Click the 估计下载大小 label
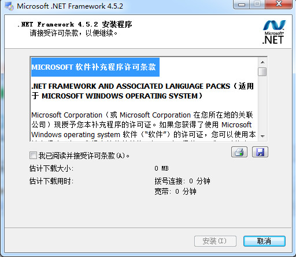The image size is (296, 257). coord(51,168)
